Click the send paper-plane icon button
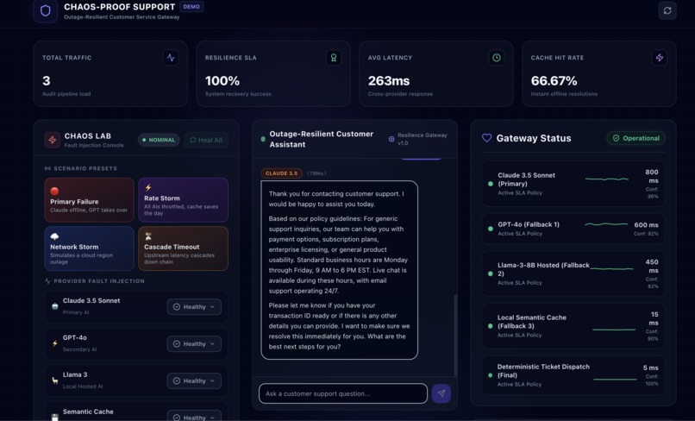The image size is (695, 421). click(441, 393)
